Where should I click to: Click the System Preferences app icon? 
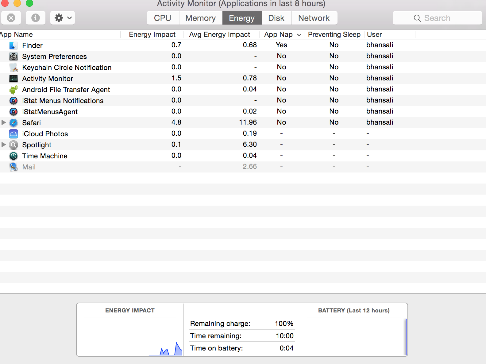pos(13,56)
